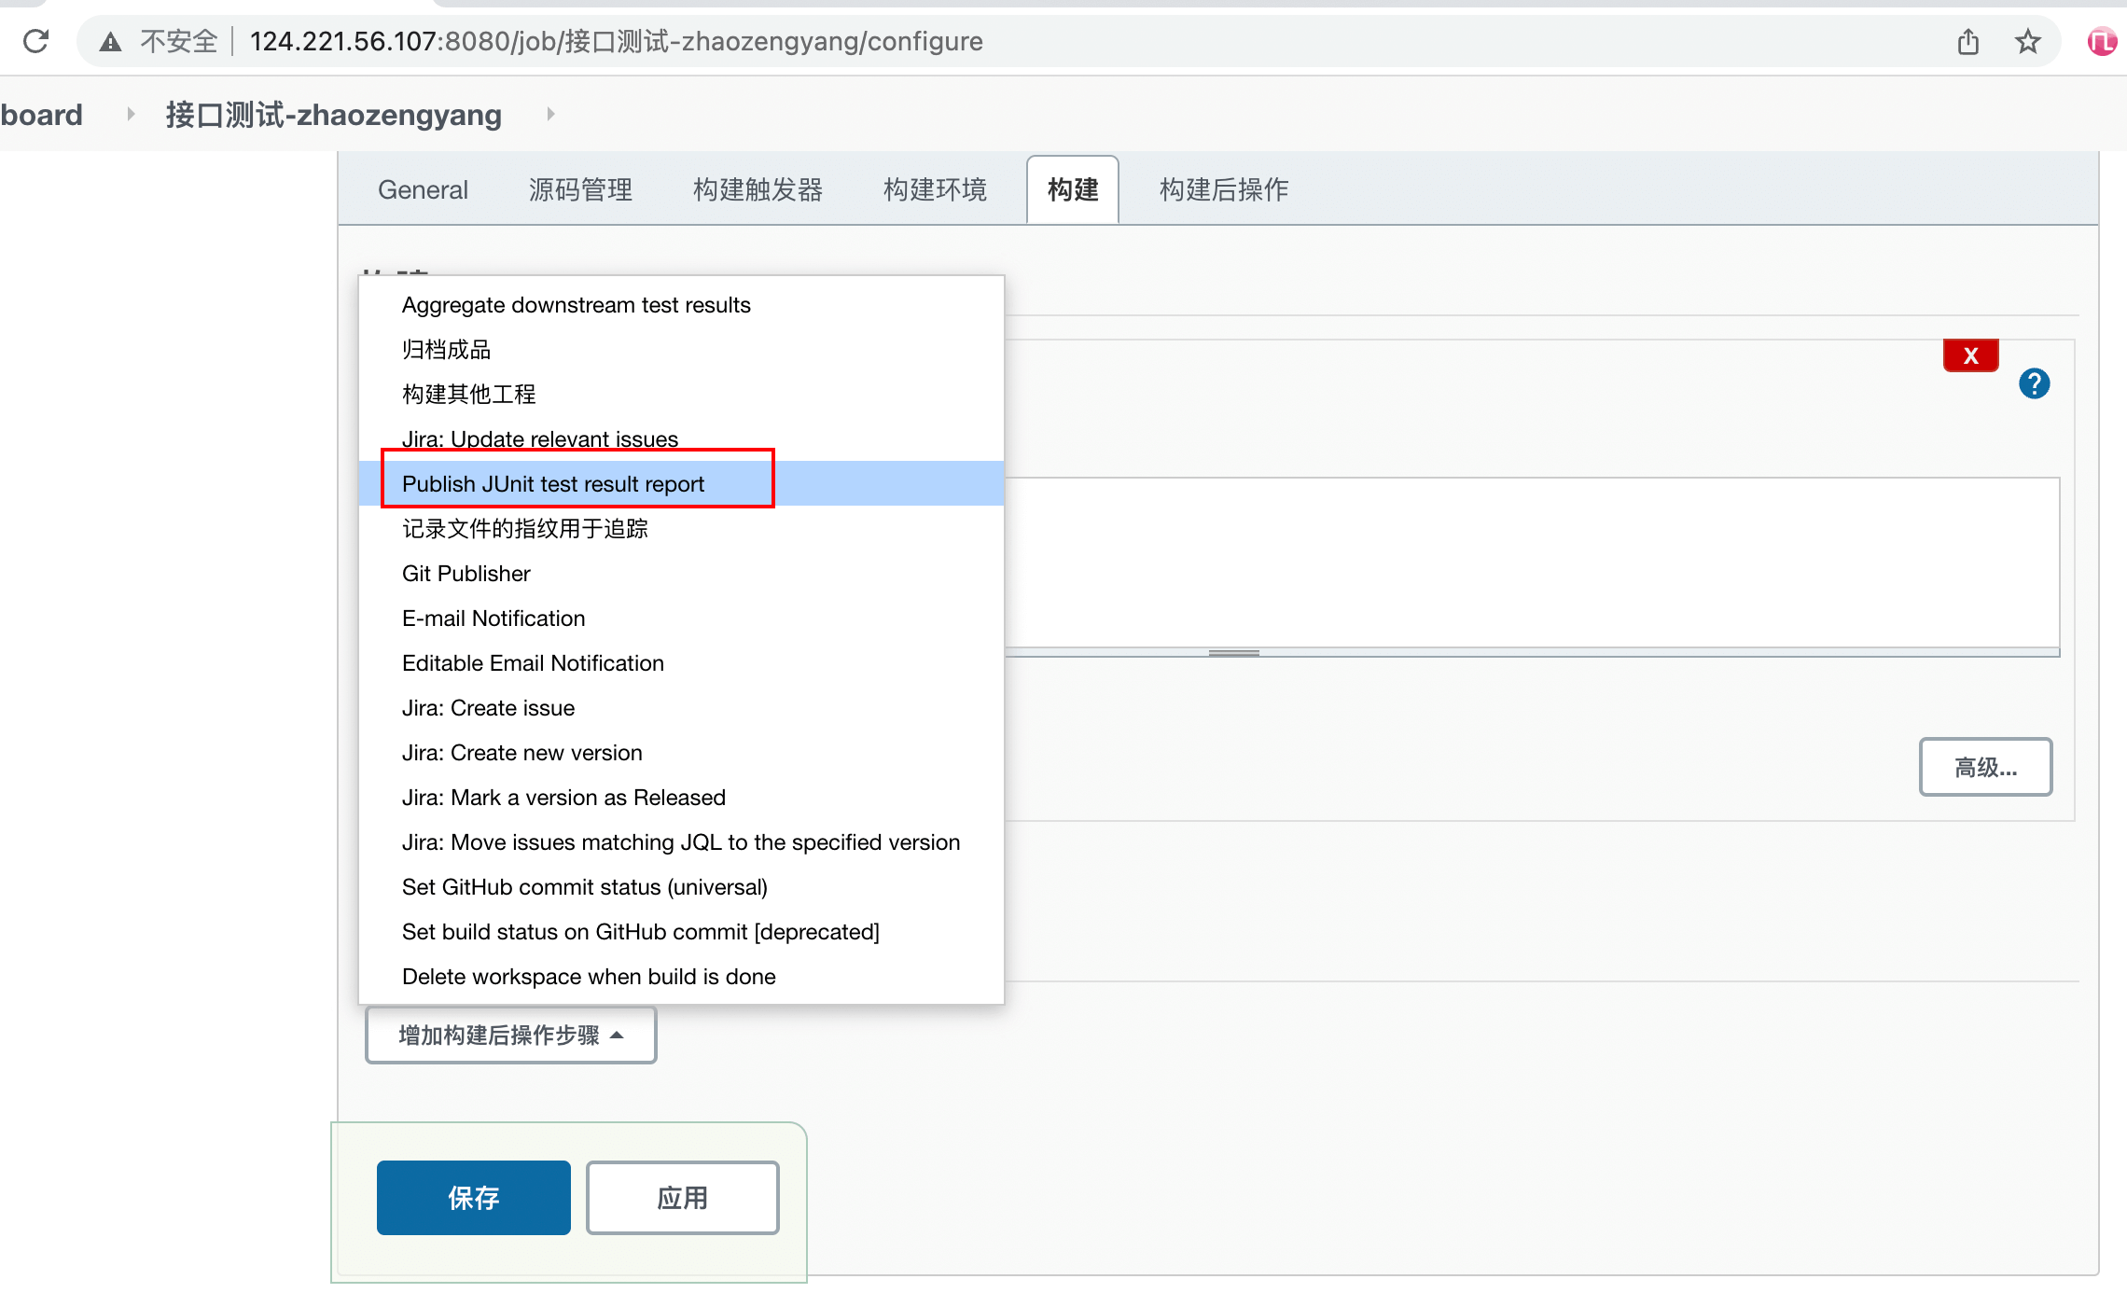
Task: Pick Git Publisher from the list
Action: tap(466, 574)
